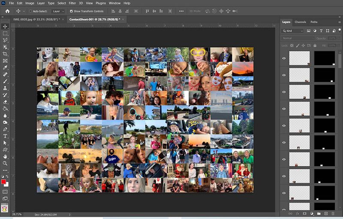Filter for type layers
The height and width of the screenshot is (219, 343).
(x=321, y=31)
